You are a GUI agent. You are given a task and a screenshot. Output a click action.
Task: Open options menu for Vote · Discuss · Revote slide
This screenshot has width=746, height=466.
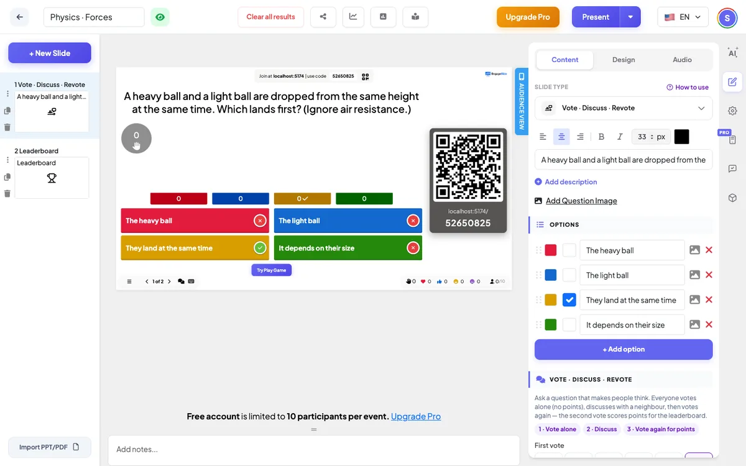[7, 94]
